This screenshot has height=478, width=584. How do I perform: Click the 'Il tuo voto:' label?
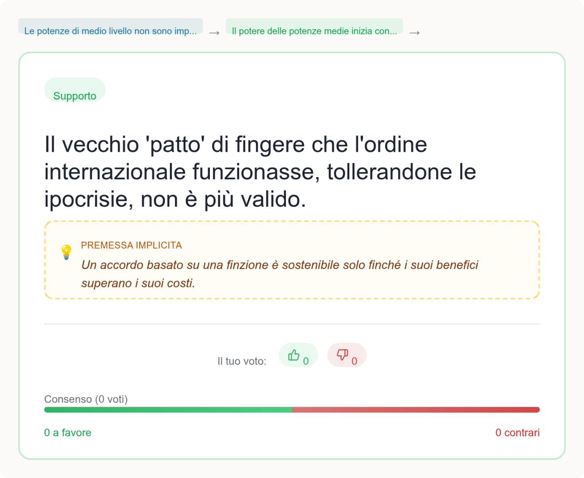[242, 361]
